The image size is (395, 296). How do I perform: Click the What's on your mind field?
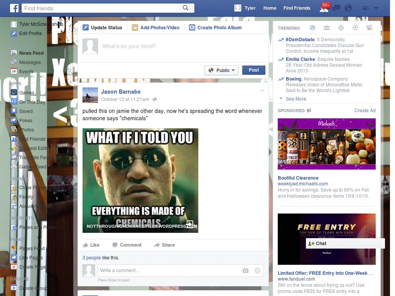182,46
